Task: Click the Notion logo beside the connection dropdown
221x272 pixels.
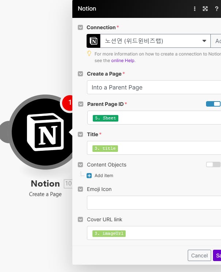Action: (x=94, y=41)
